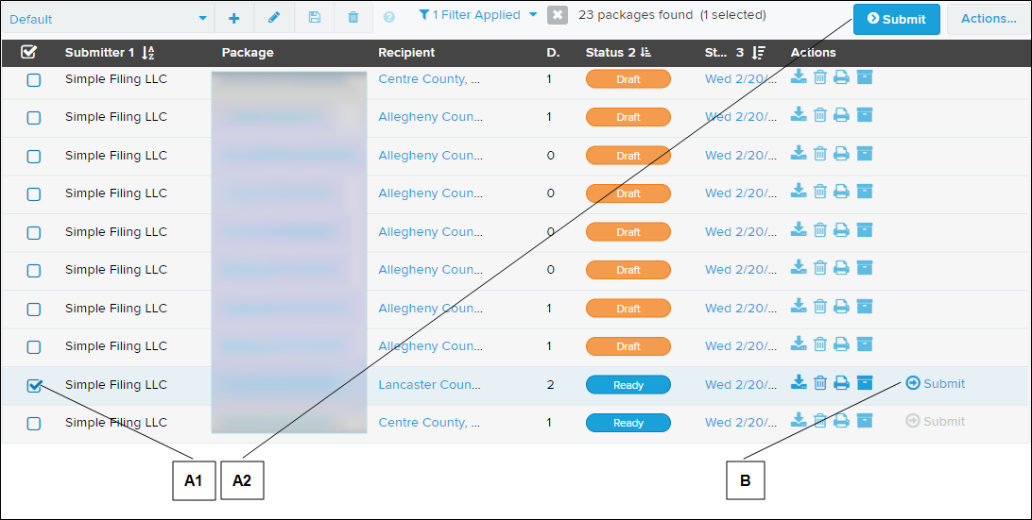Download the Lancaster County package
This screenshot has height=520, width=1032.
point(799,382)
